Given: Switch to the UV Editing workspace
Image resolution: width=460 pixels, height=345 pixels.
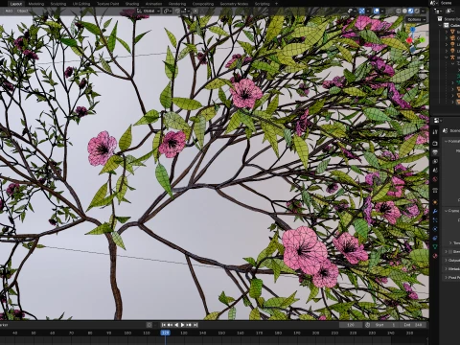Looking at the screenshot, I should coord(81,4).
